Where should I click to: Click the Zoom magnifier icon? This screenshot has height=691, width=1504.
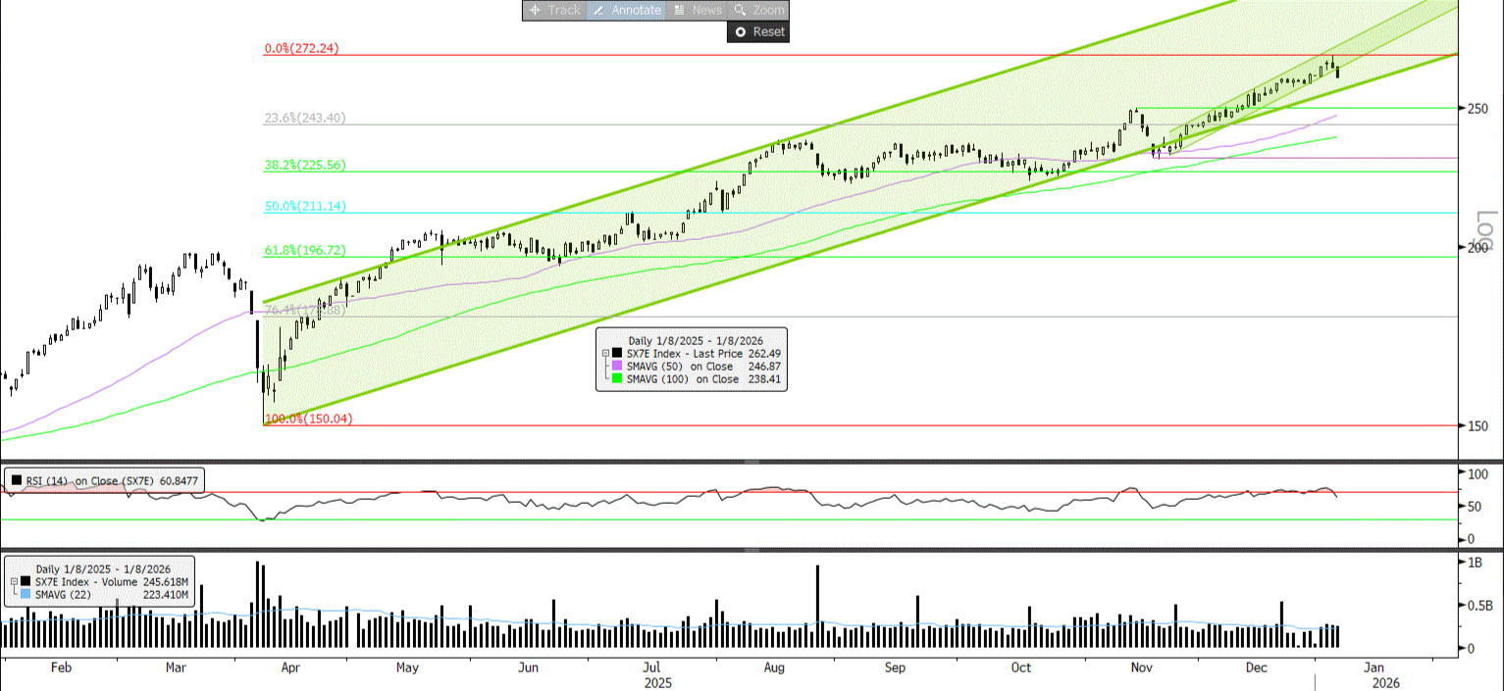click(x=741, y=10)
